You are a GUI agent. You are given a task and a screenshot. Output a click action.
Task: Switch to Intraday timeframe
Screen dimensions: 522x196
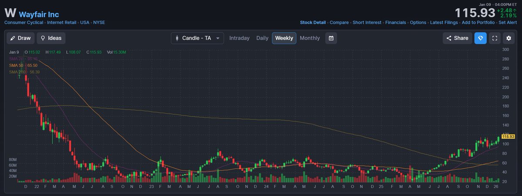coord(239,38)
